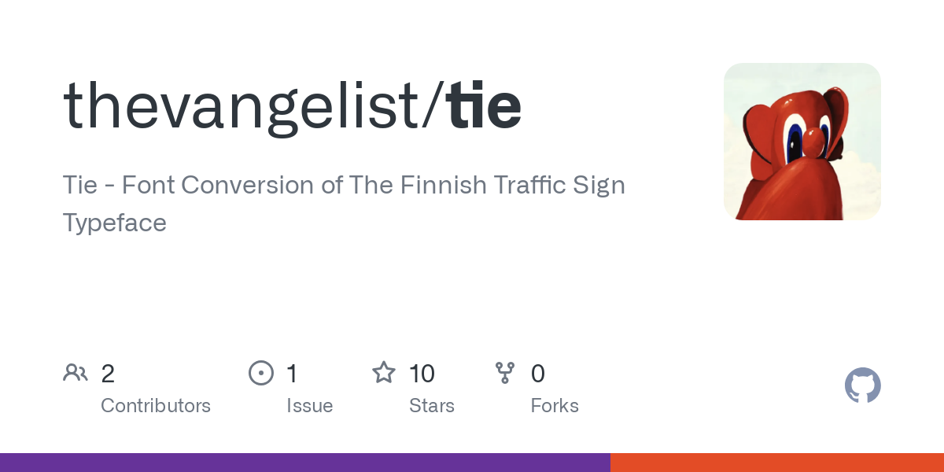Select the bold tie repository name

[484, 106]
